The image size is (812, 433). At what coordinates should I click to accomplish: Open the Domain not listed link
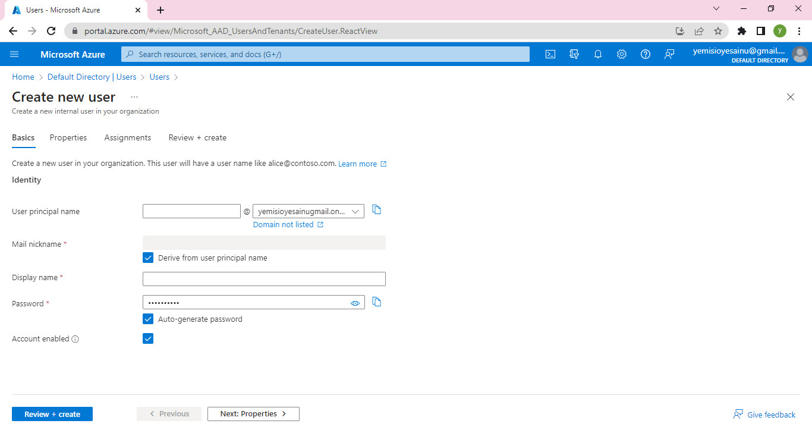pos(288,225)
